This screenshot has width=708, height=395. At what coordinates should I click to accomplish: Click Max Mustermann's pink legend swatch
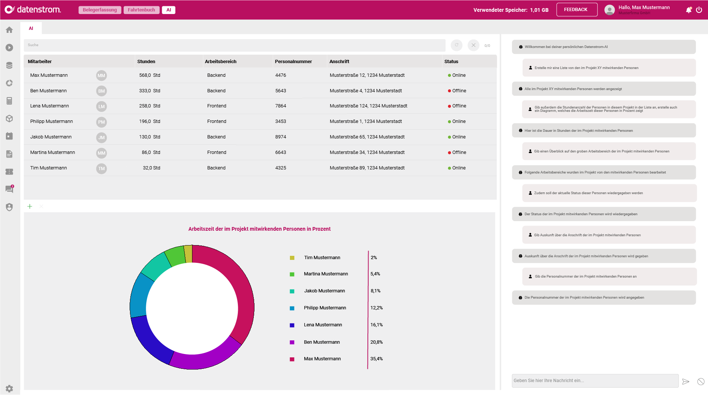click(292, 359)
